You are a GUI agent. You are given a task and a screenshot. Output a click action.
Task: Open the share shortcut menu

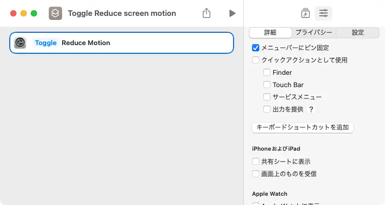[x=206, y=13]
